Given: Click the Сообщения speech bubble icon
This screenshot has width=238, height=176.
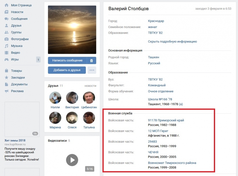Looking at the screenshot, I should click(6, 19).
